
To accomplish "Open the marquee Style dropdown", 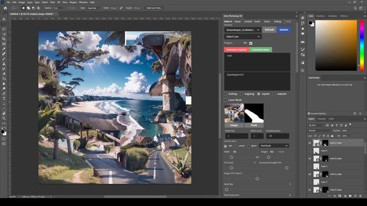I will [x=93, y=8].
